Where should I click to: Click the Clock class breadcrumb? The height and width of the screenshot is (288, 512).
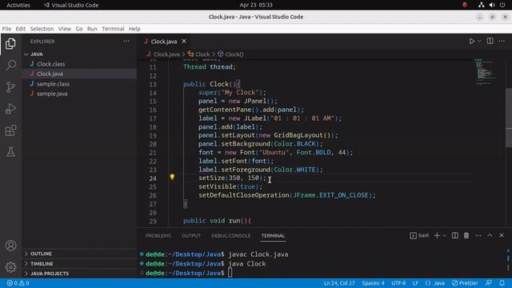[x=198, y=54]
